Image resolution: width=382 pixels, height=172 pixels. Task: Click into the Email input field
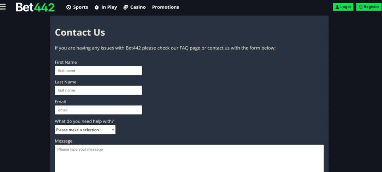[98, 110]
